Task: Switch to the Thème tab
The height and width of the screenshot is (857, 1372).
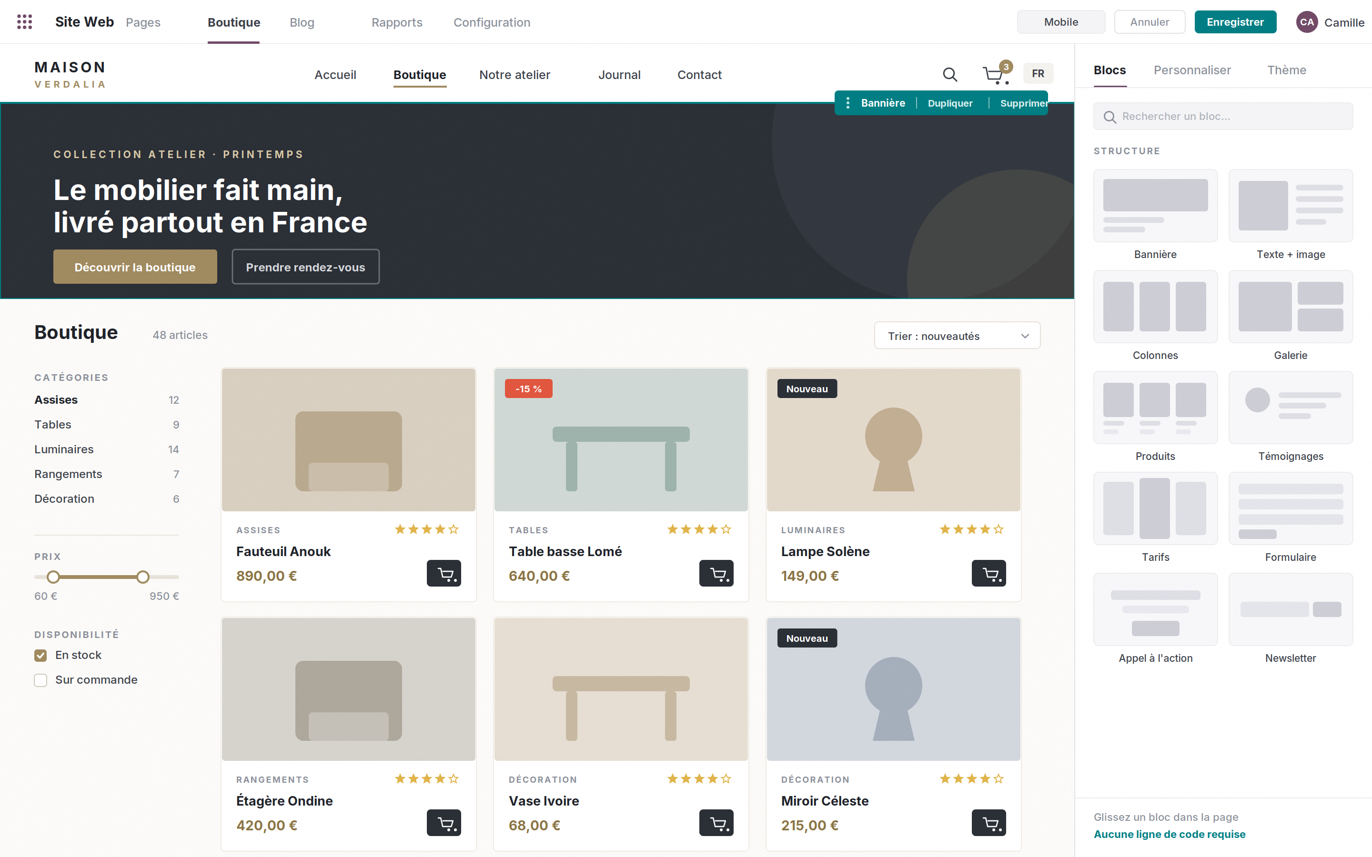Action: 1286,70
